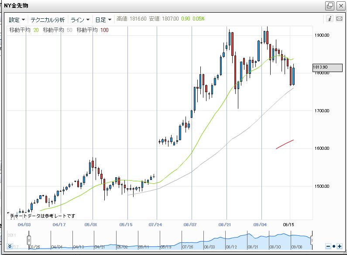Viewport: 347px width, 255px height.
Task: Open the 設定 settings dropdown
Action: coord(17,20)
